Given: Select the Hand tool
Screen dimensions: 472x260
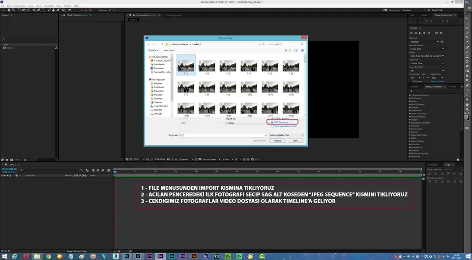Looking at the screenshot, I should click(x=9, y=10).
